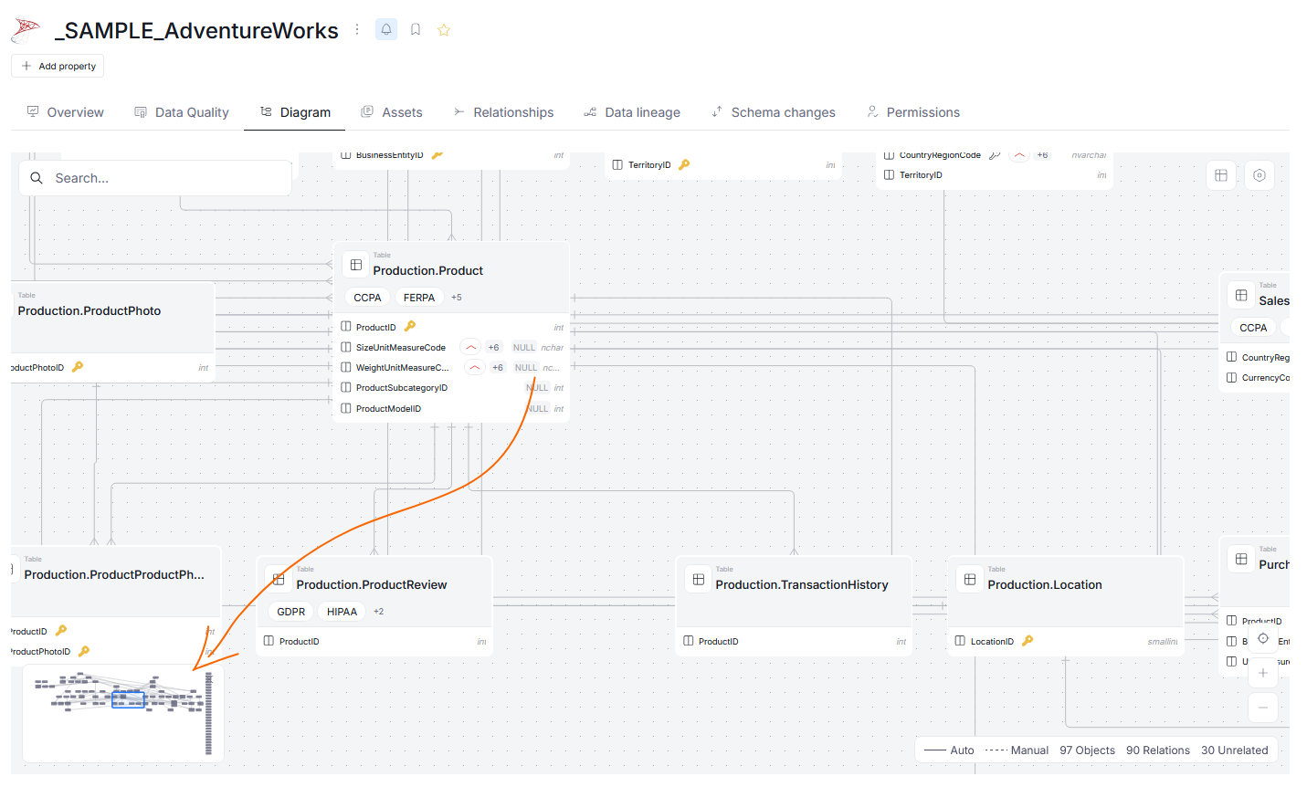Click the GDPR tag on Production.ProductReview
This screenshot has height=787, width=1307.
(291, 612)
